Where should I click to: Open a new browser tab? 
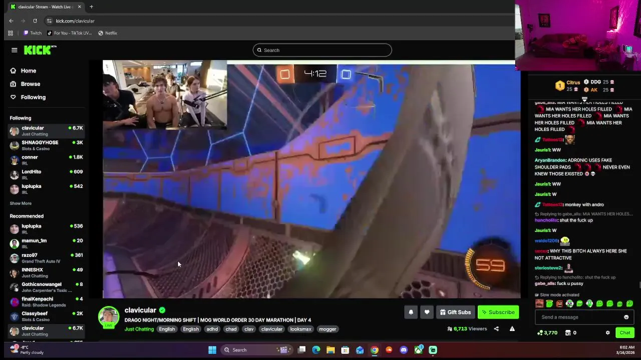91,6
